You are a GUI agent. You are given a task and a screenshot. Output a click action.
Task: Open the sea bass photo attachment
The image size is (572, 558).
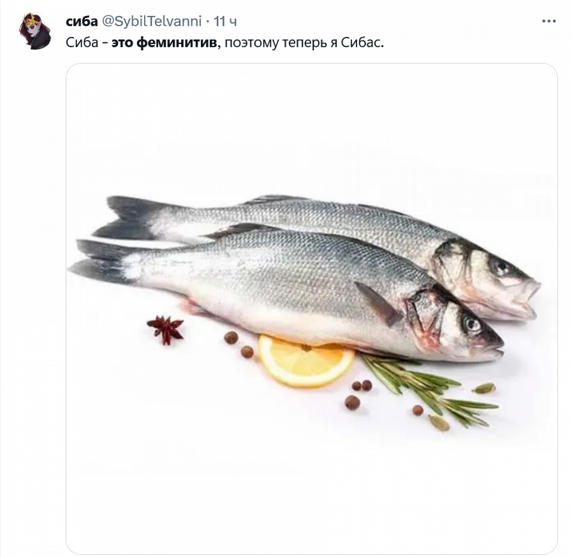coord(312,309)
